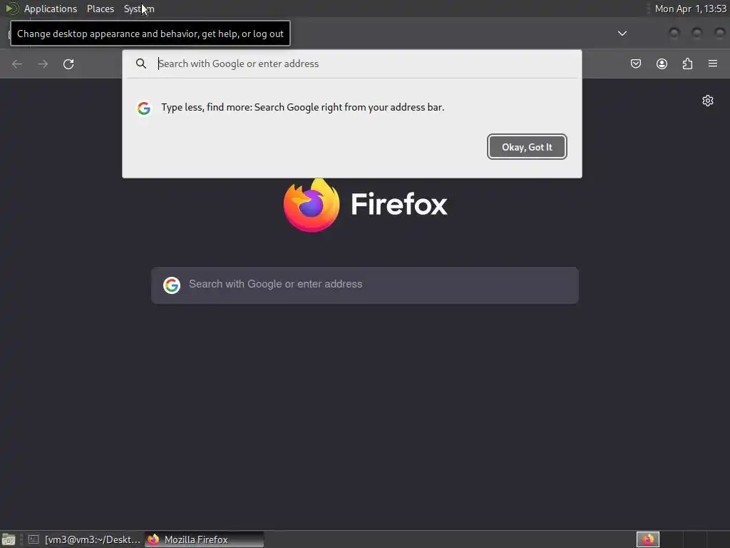Click the show desktop icon in bottom panel
730x548 pixels.
[9, 539]
